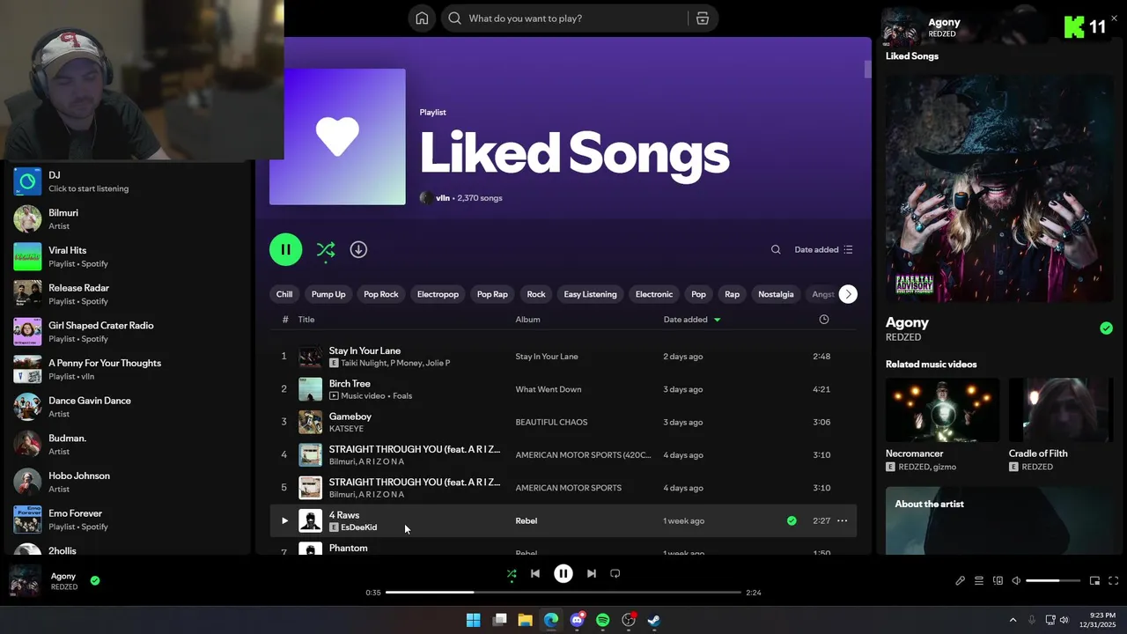
Task: Filter by Electropop genre chip
Action: (438, 294)
